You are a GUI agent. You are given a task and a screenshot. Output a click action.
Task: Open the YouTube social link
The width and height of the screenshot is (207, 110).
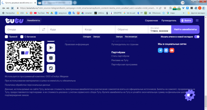[172, 50]
